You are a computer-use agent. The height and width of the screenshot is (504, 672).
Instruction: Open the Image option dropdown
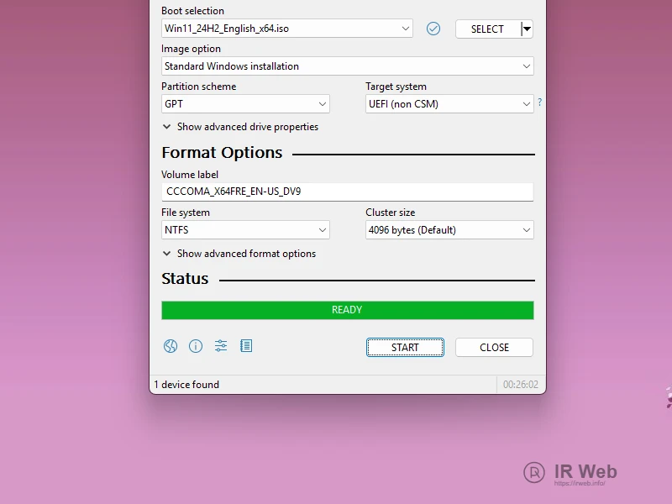[348, 66]
